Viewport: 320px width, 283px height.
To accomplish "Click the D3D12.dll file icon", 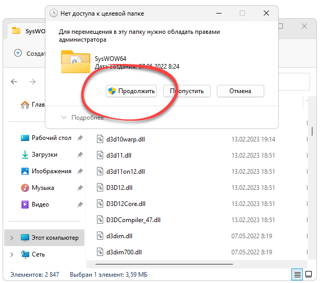I will (100, 187).
